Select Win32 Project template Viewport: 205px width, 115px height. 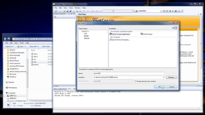(146, 34)
